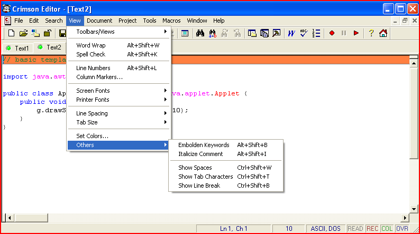Toggle Show Tab Characters option
Image resolution: width=420 pixels, height=234 pixels.
[x=226, y=177]
